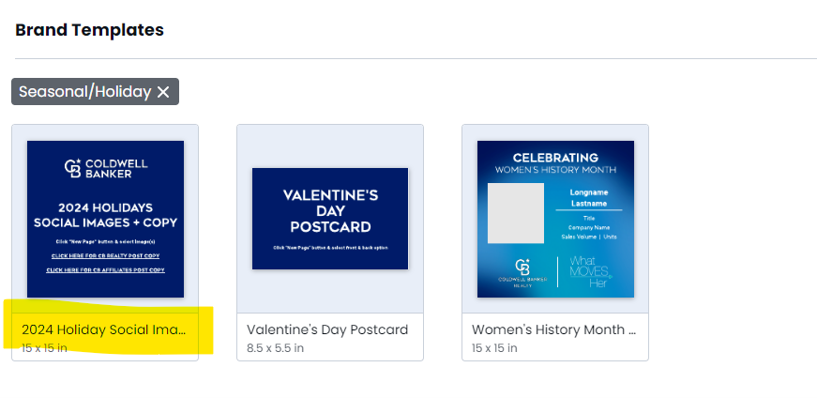Click the Coldwell Banker Realty logo on blue template

coord(522,273)
